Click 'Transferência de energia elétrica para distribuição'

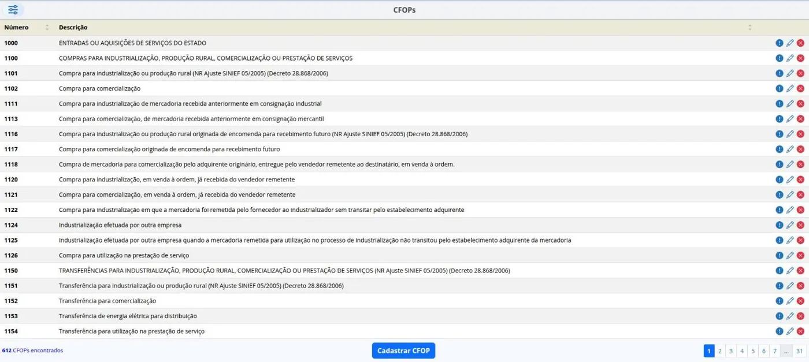[128, 316]
